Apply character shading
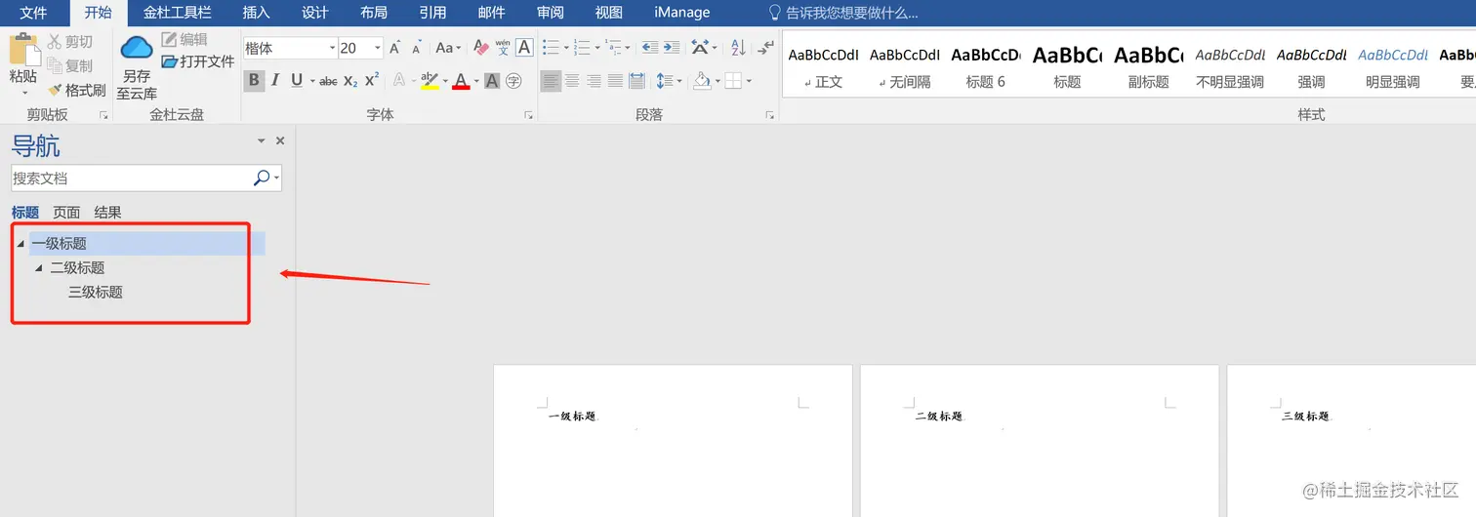The image size is (1476, 517). click(x=492, y=81)
